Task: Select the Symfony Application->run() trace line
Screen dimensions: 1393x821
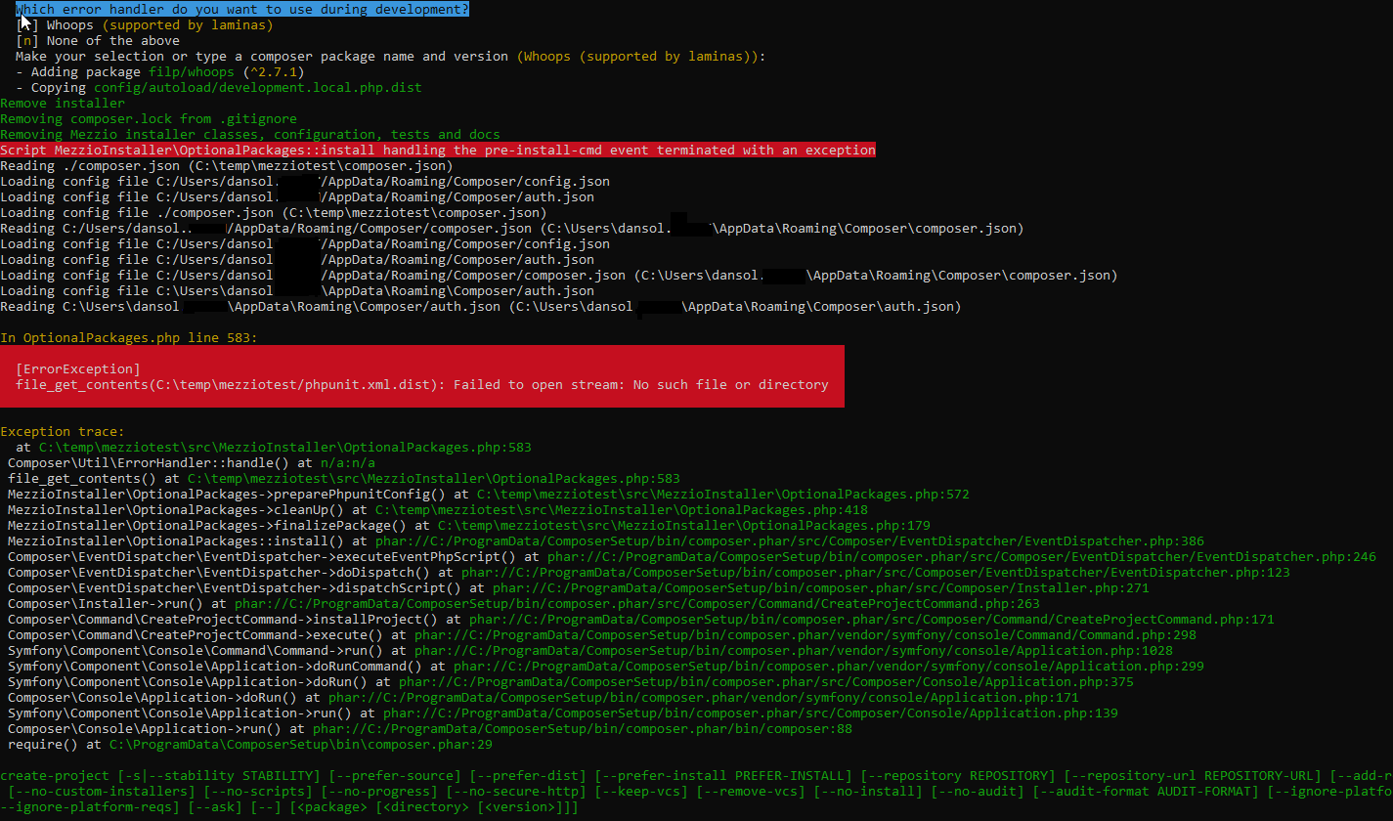Action: [391, 713]
